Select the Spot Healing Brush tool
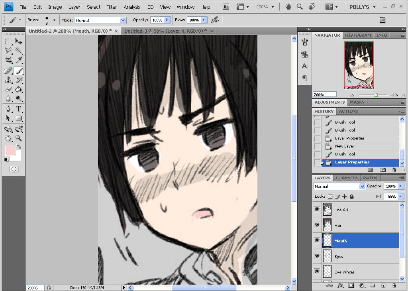 [x=8, y=71]
